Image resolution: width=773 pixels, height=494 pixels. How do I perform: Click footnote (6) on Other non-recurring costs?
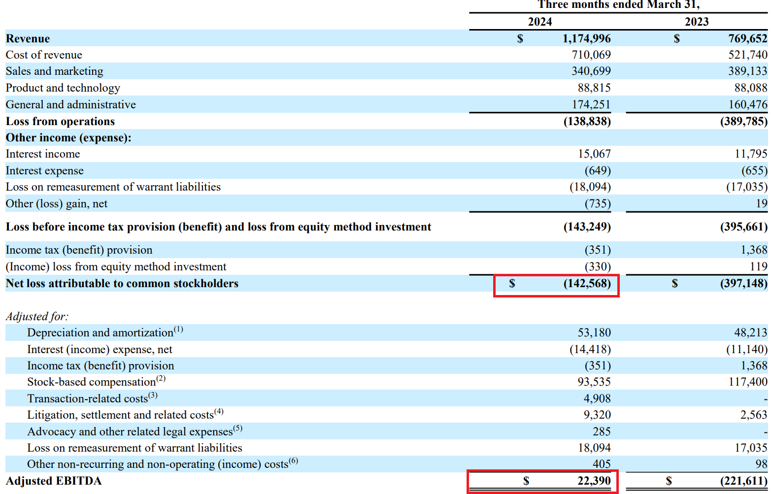294,461
